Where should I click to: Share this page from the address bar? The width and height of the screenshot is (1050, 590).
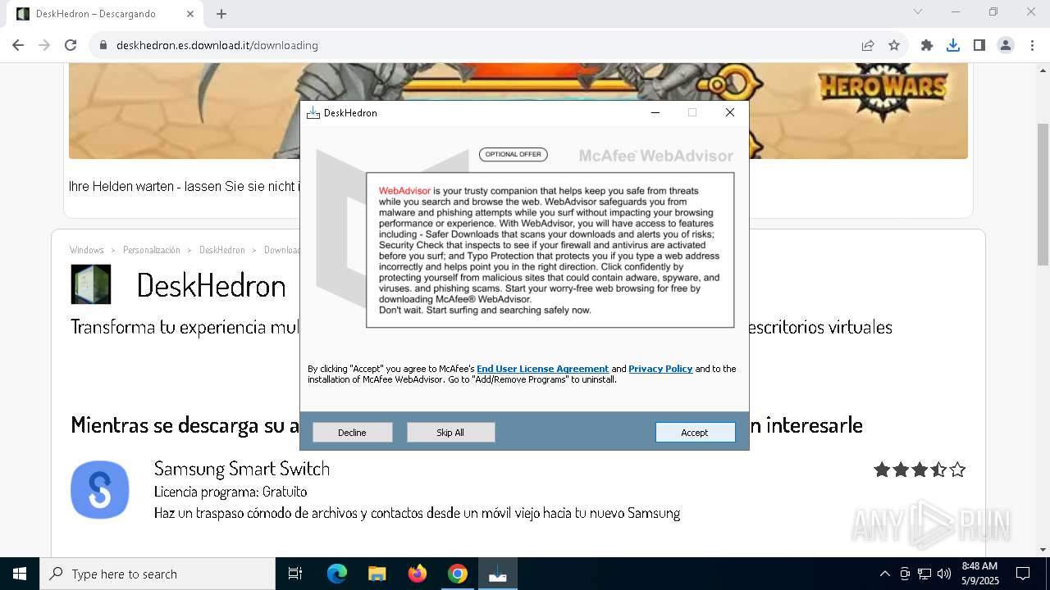868,45
